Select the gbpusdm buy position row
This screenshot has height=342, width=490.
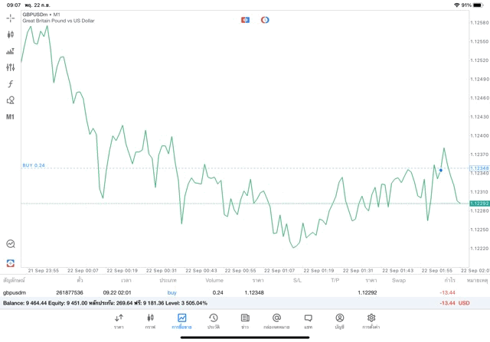[245, 293]
